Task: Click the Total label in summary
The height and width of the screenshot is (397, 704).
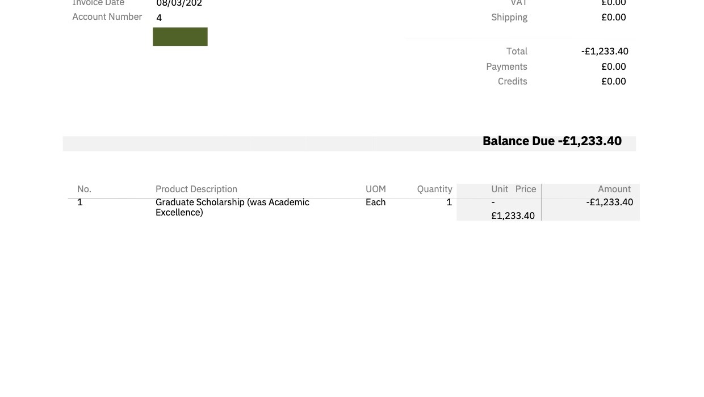Action: [517, 51]
